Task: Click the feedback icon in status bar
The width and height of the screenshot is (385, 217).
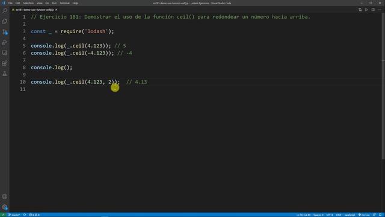Action: pos(374,215)
